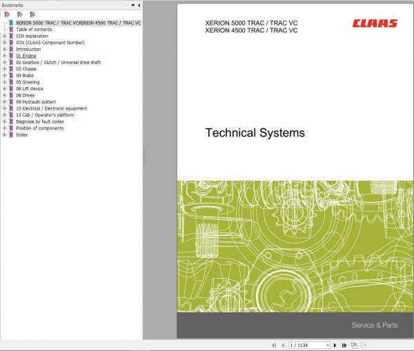Expand the Diagnosis by fault codes node

click(5, 121)
